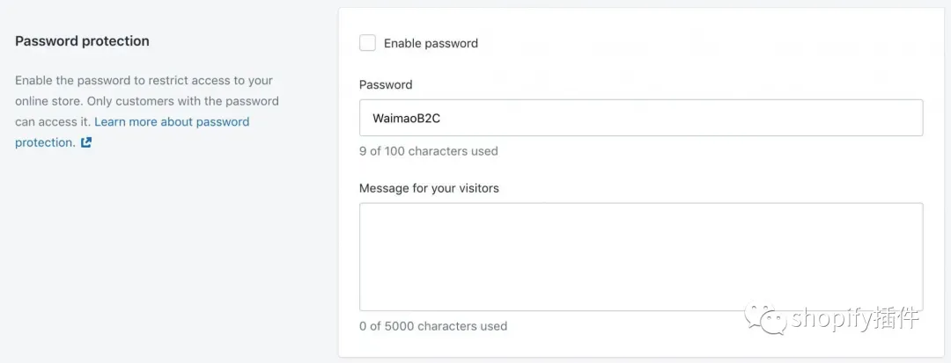Click the WeChat logo in the watermark
Viewport: 951px width, 363px height.
(x=766, y=318)
